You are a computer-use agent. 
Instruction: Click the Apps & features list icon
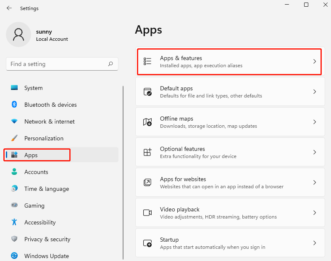tap(147, 61)
